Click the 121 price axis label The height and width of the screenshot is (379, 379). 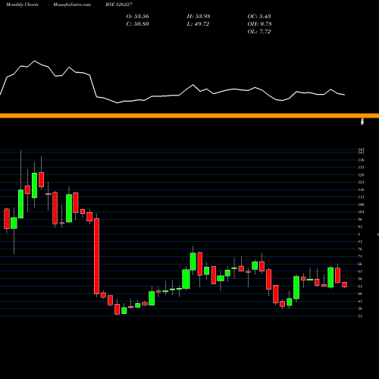(x=362, y=182)
